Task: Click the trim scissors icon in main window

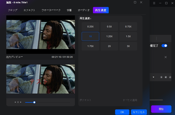Action: (166, 77)
